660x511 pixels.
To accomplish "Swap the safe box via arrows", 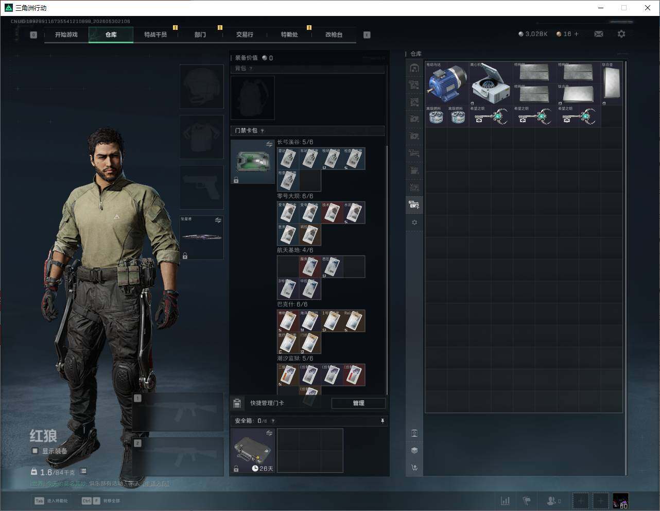I will click(x=269, y=433).
